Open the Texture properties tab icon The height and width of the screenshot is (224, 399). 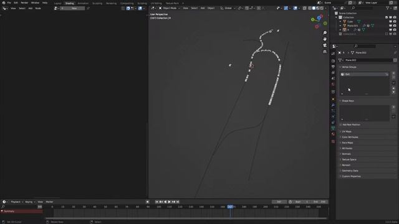[333, 141]
